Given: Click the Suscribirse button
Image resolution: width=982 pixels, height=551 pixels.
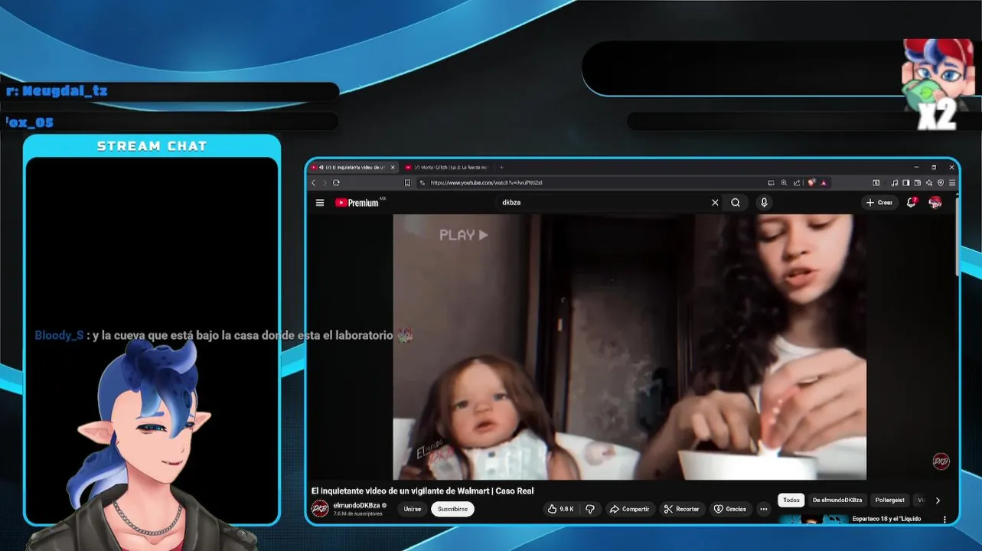Looking at the screenshot, I should (x=452, y=509).
